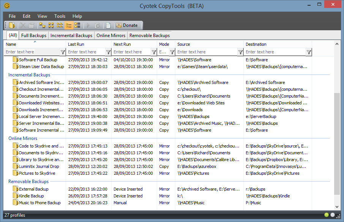This screenshot has width=344, height=222.
Task: Switch to the Removable Backups tab
Action: pos(150,36)
